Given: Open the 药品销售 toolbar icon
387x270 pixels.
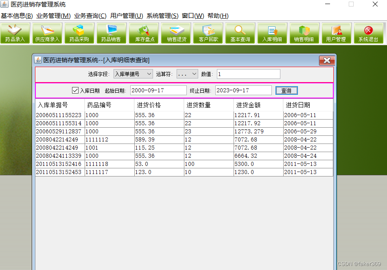Looking at the screenshot, I should [x=112, y=33].
